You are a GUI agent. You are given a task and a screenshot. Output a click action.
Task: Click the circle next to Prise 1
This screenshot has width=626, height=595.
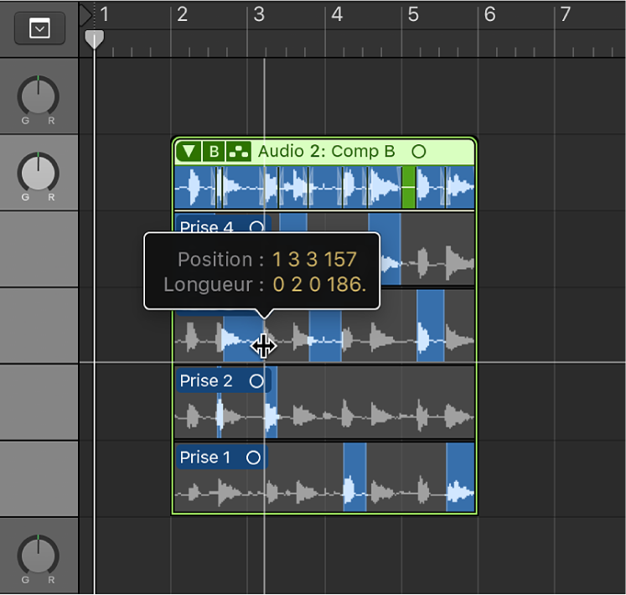253,458
